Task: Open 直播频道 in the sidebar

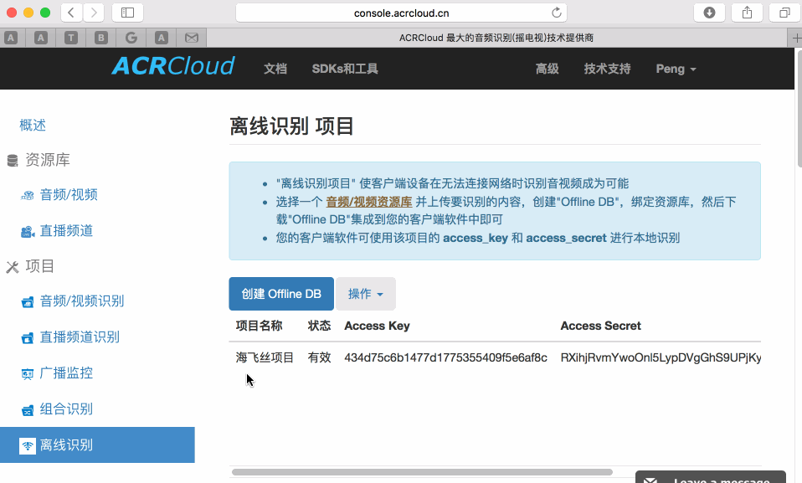Action: coord(66,231)
